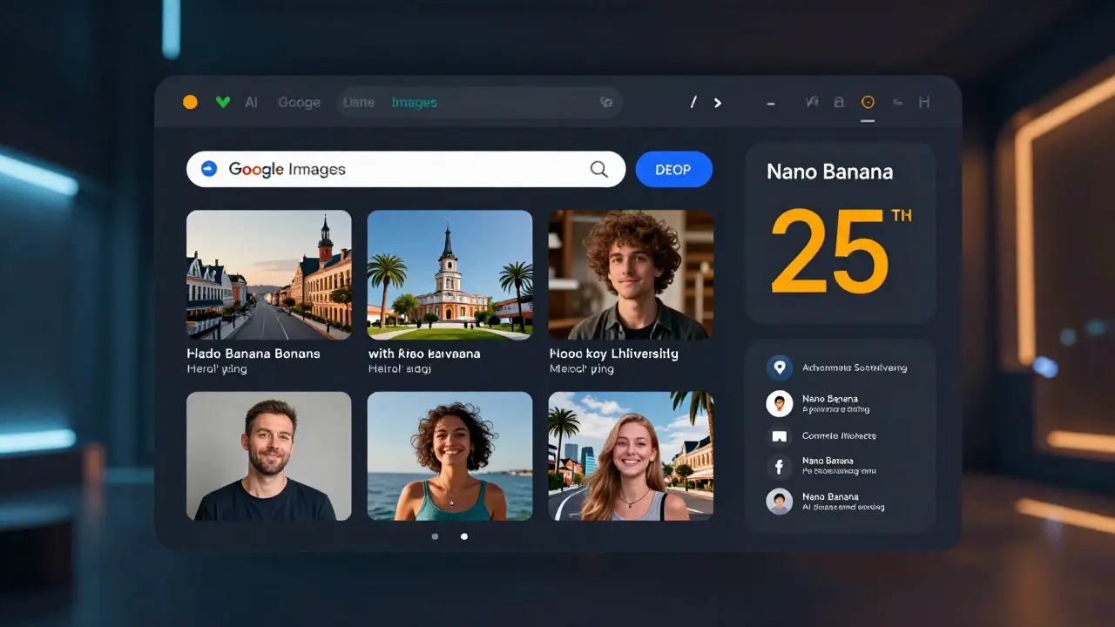This screenshot has height=627, width=1115.
Task: Open the Nano Banana entry beside the Facebook icon
Action: tap(839, 466)
